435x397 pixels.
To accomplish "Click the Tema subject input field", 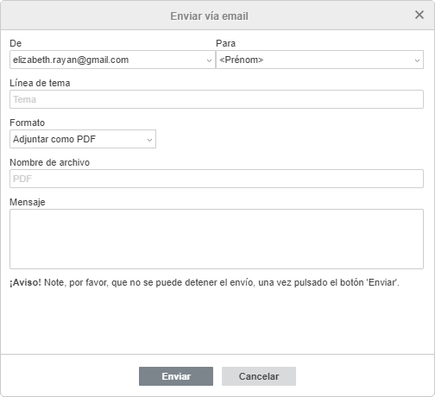I will point(217,99).
